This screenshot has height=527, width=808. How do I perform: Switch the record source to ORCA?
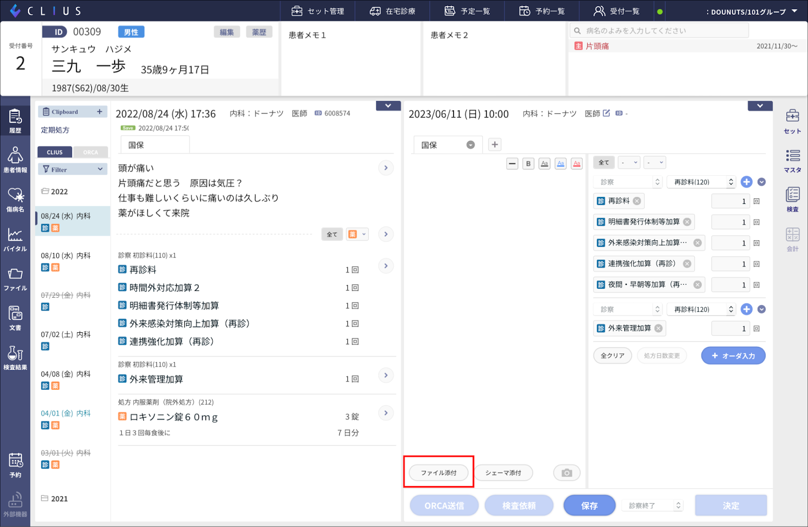click(x=90, y=151)
